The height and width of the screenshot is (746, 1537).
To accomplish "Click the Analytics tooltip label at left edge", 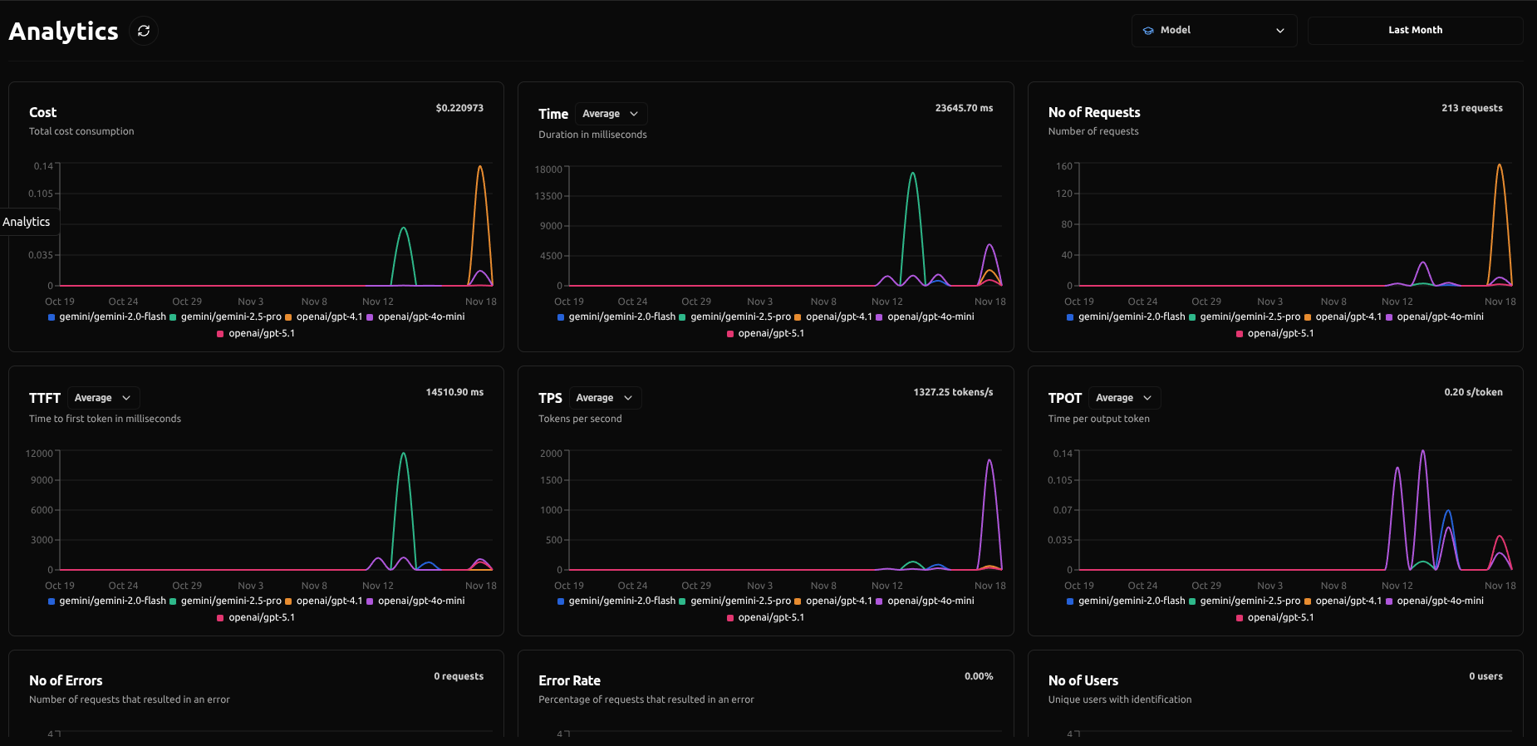I will click(x=27, y=222).
